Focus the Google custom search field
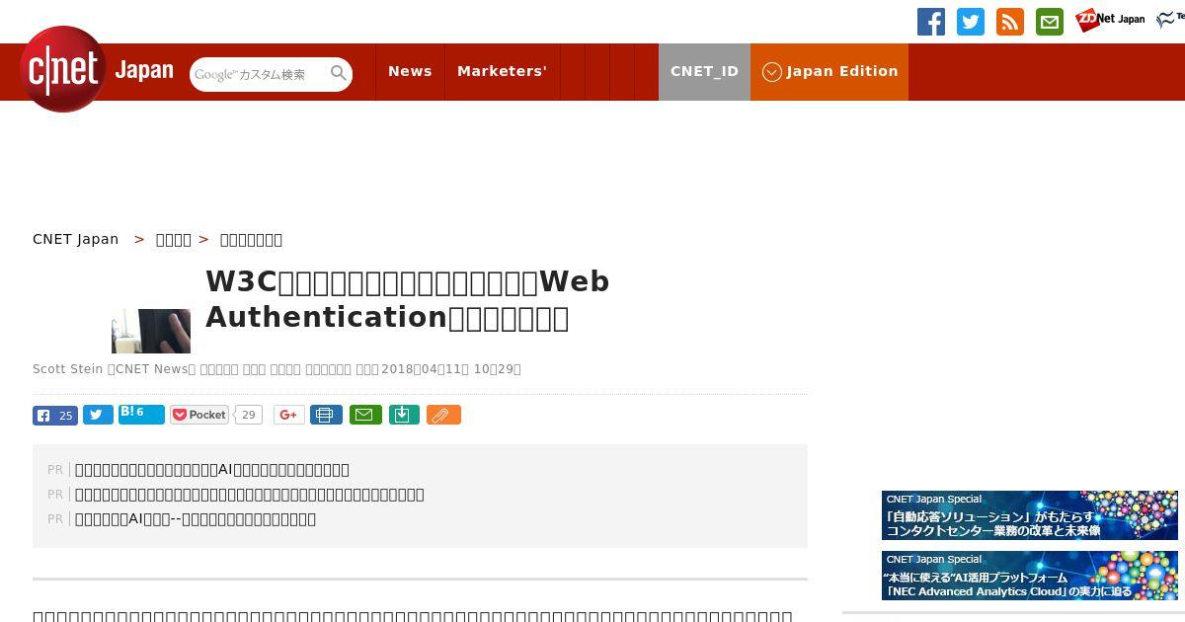This screenshot has height=622, width=1185. click(x=259, y=74)
